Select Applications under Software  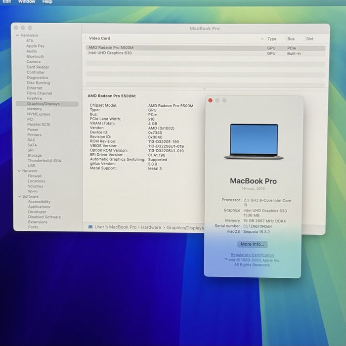(x=39, y=207)
